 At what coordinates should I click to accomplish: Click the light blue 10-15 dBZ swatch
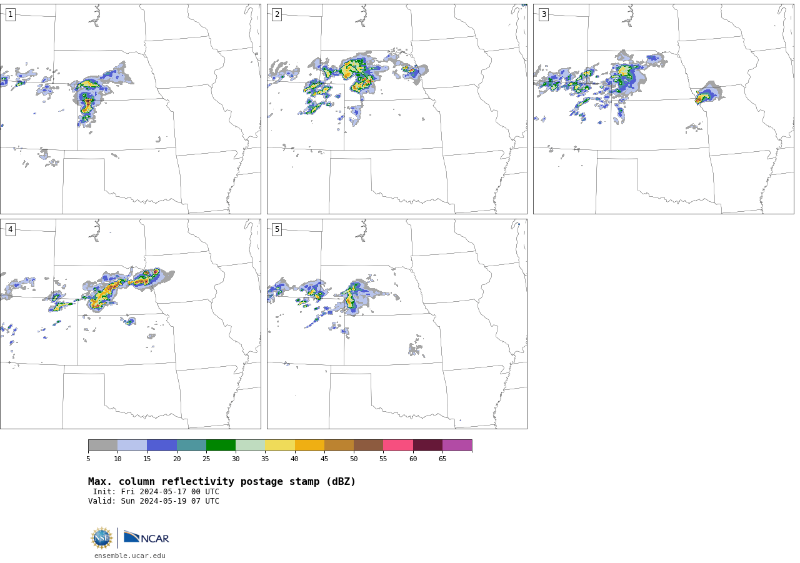click(x=132, y=446)
